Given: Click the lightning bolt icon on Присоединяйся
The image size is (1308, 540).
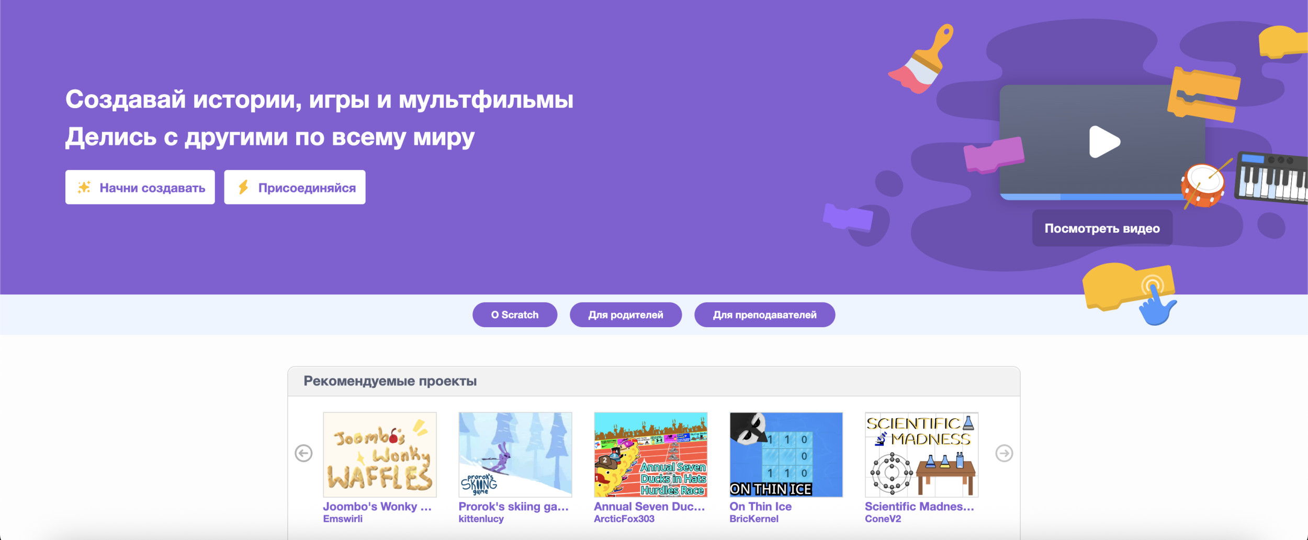Looking at the screenshot, I should tap(243, 187).
